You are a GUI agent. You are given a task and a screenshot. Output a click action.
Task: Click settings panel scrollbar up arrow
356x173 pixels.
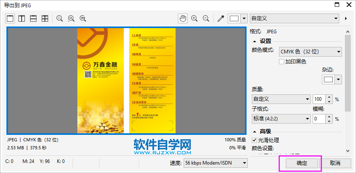click(348, 32)
